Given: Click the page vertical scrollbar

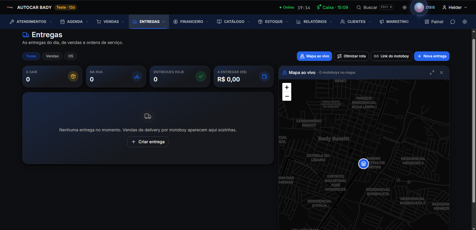Looking at the screenshot, I should tap(474, 121).
